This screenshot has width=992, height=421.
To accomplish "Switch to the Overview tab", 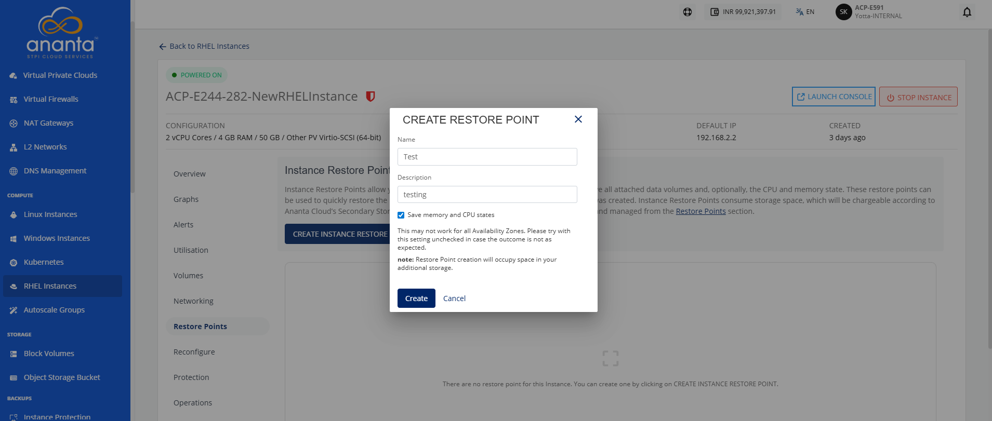I will [190, 174].
